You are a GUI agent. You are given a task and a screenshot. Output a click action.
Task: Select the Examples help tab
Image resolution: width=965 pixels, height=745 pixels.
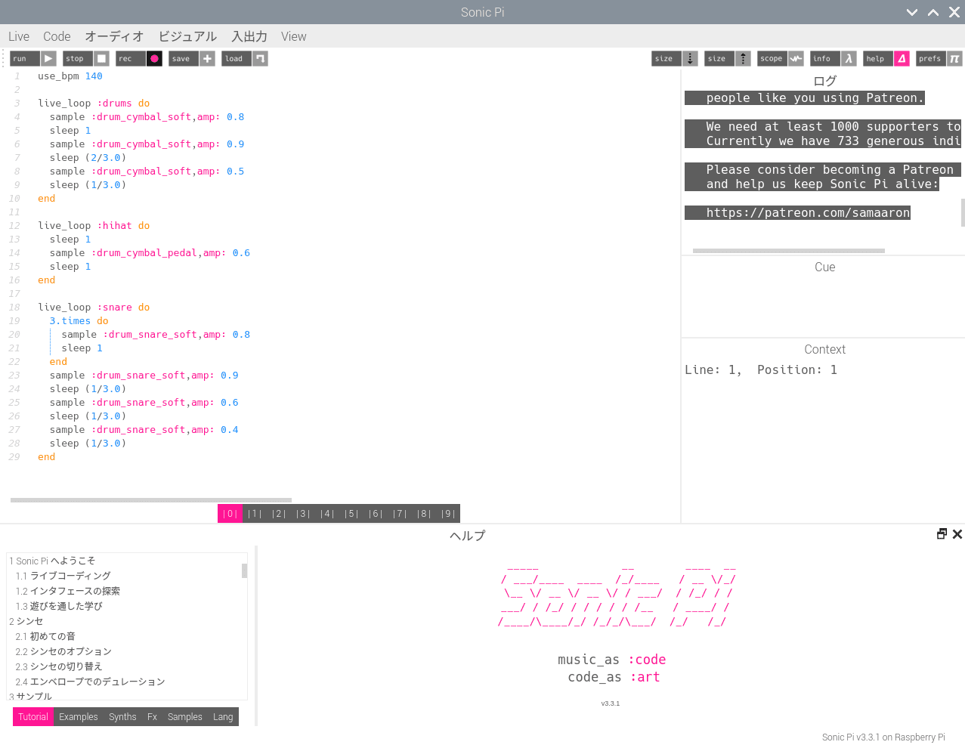[79, 717]
